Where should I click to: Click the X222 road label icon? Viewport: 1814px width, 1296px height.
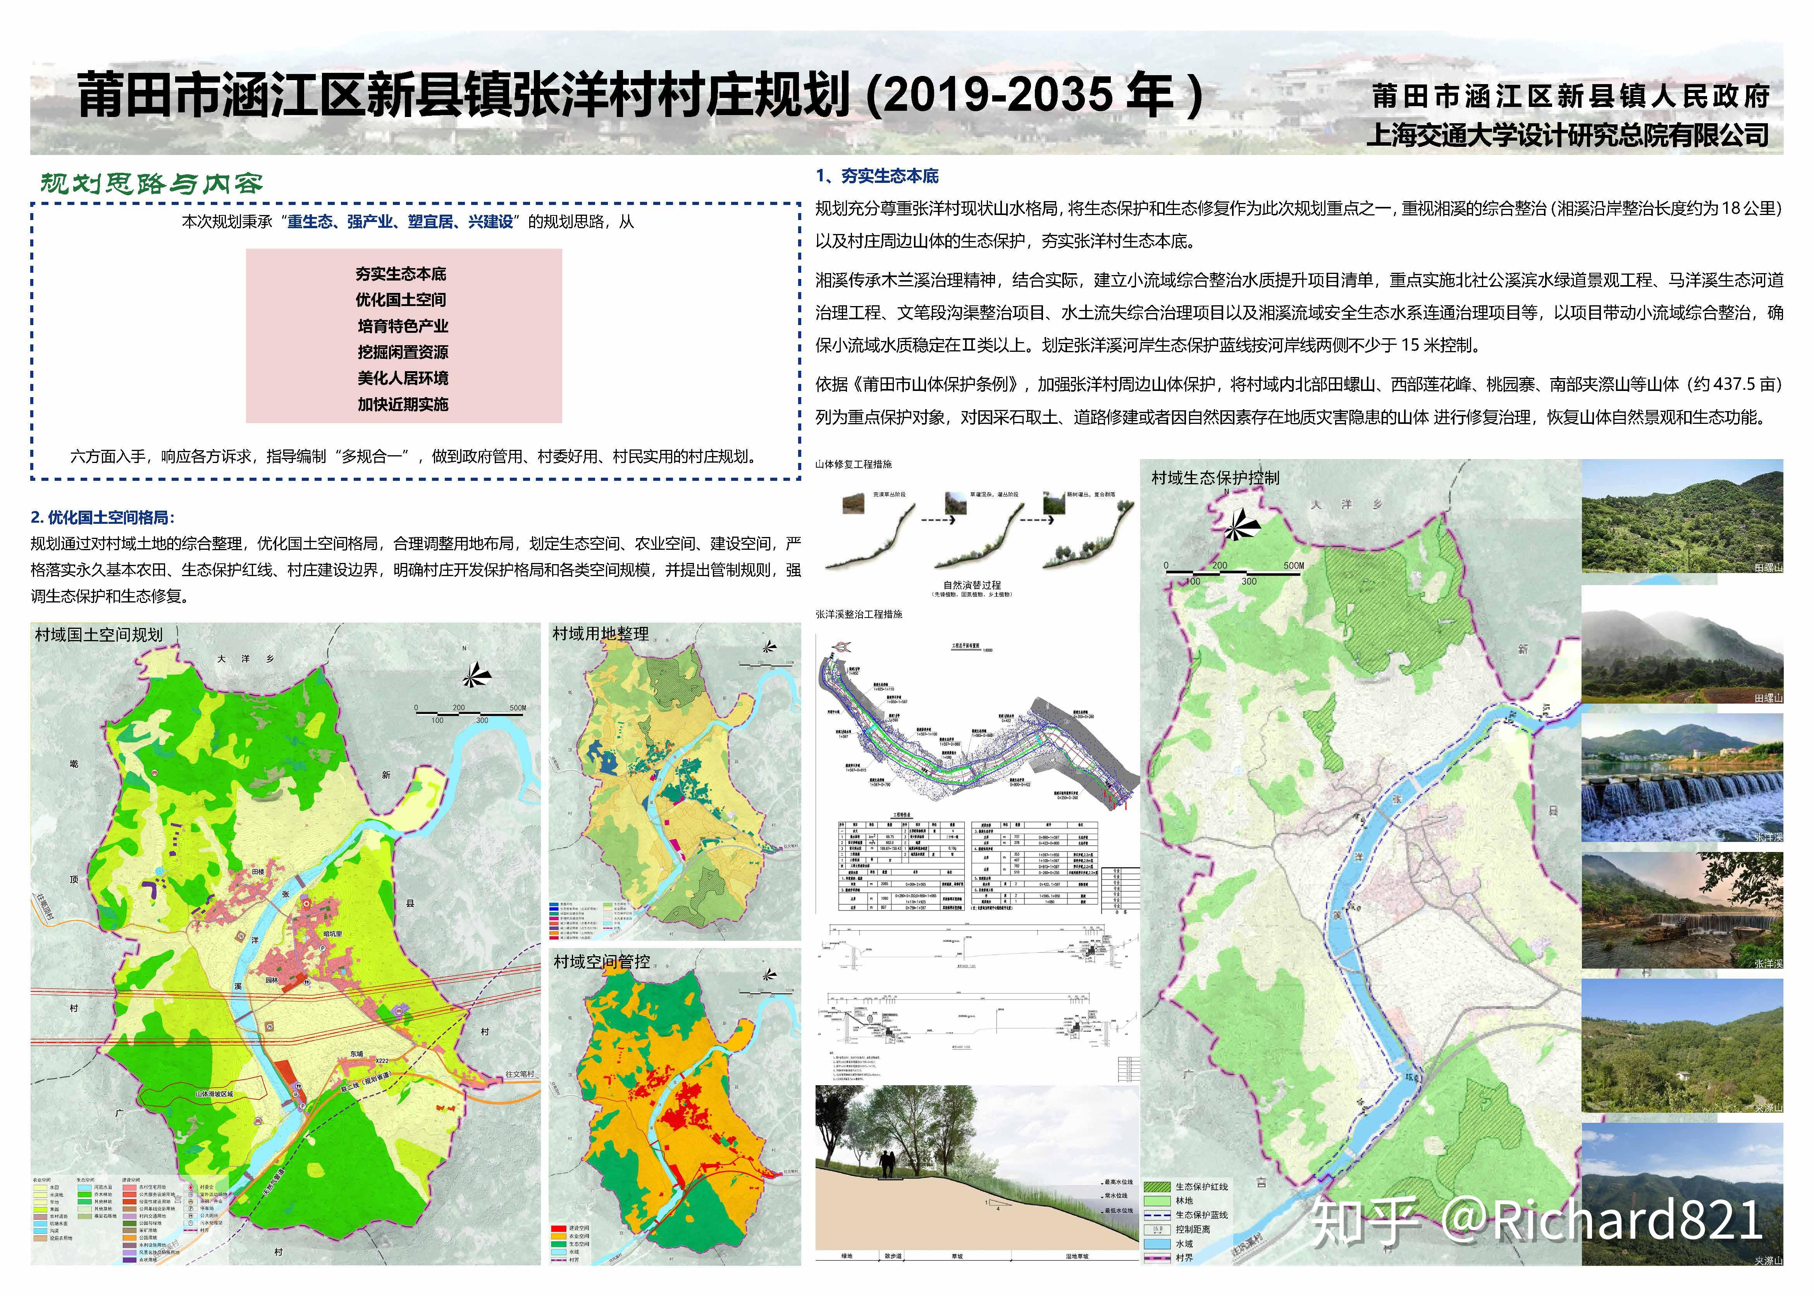coord(382,1061)
